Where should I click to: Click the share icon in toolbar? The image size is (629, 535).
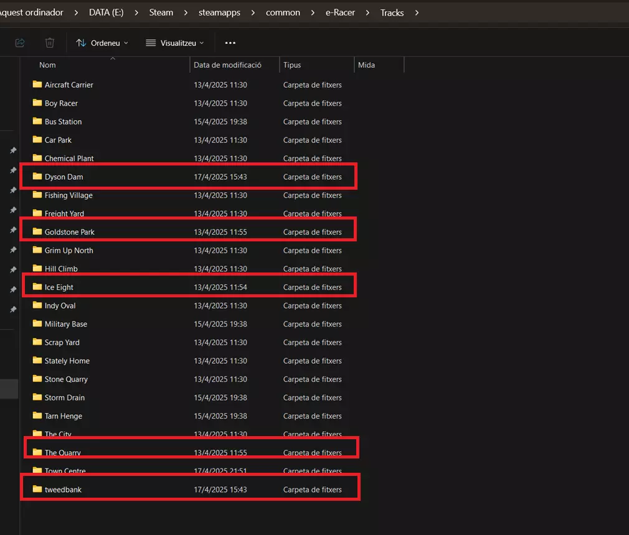[x=19, y=43]
